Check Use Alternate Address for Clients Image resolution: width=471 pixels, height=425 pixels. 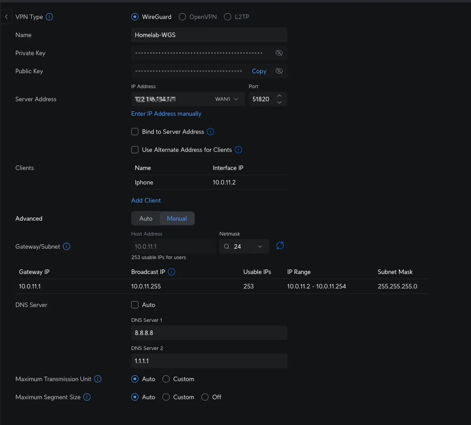[x=135, y=150]
